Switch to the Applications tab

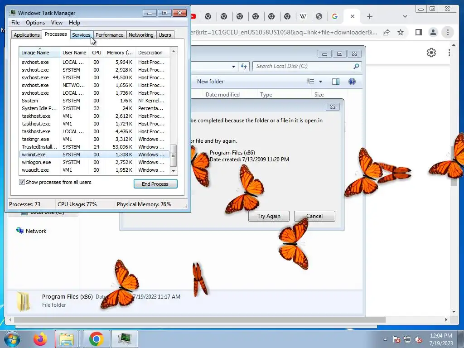tap(27, 35)
